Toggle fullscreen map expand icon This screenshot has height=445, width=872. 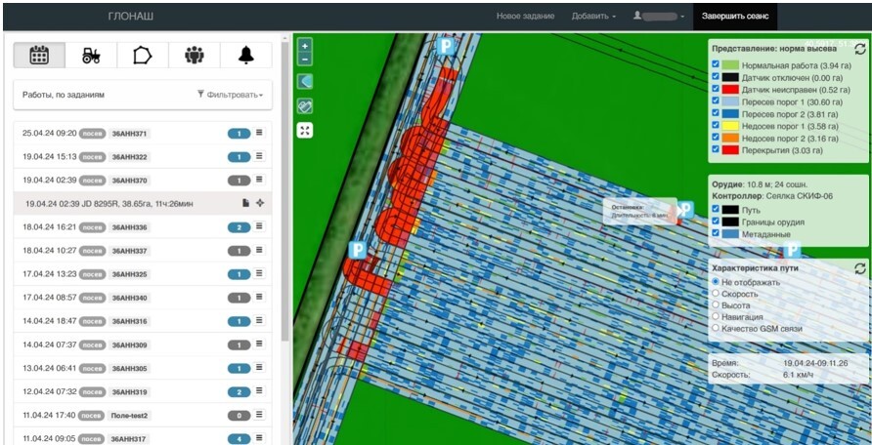click(305, 131)
